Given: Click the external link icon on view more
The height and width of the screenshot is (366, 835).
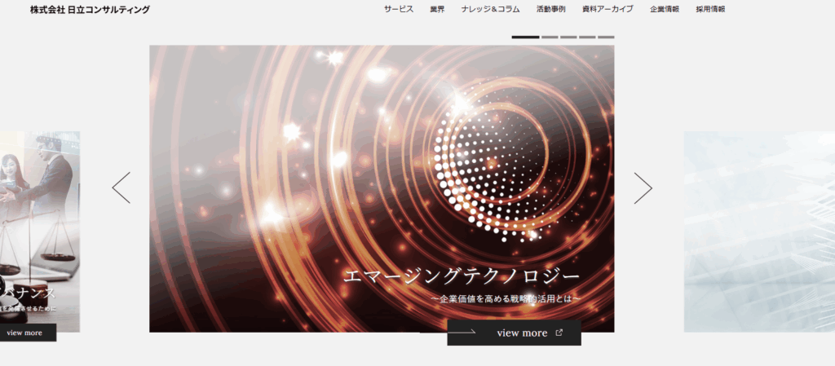Looking at the screenshot, I should (559, 333).
